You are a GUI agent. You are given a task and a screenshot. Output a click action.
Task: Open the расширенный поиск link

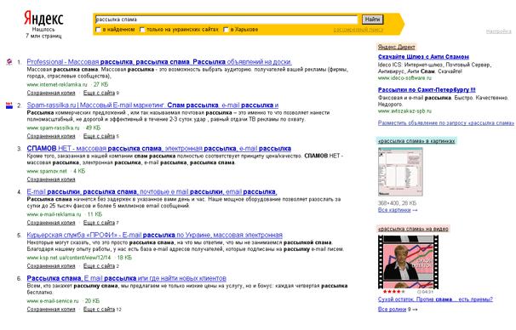coord(358,30)
